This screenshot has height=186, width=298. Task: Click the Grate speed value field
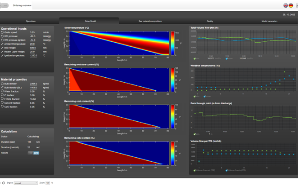(x=33, y=32)
